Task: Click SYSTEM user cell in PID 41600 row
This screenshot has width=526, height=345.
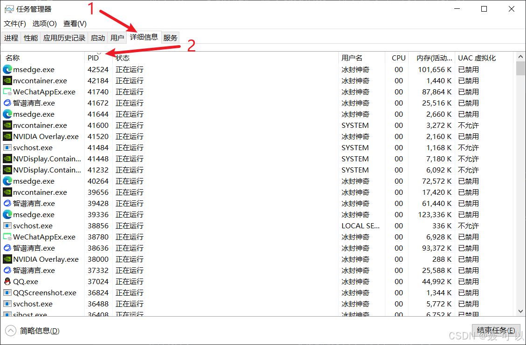Action: tap(355, 125)
